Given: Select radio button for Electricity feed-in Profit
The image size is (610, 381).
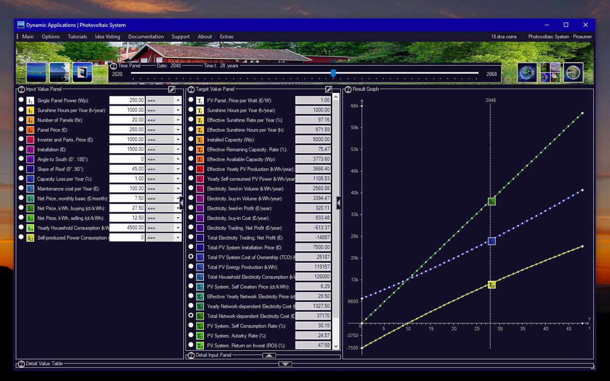Looking at the screenshot, I should (x=191, y=208).
